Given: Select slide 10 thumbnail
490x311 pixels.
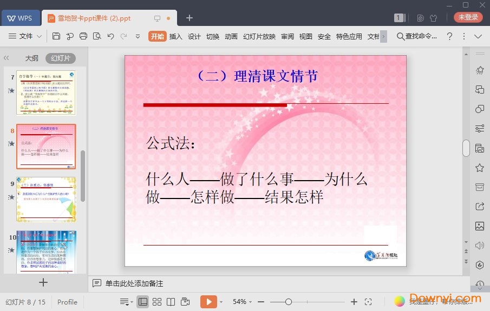Looking at the screenshot, I should click(46, 252).
